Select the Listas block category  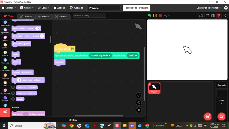[5, 84]
